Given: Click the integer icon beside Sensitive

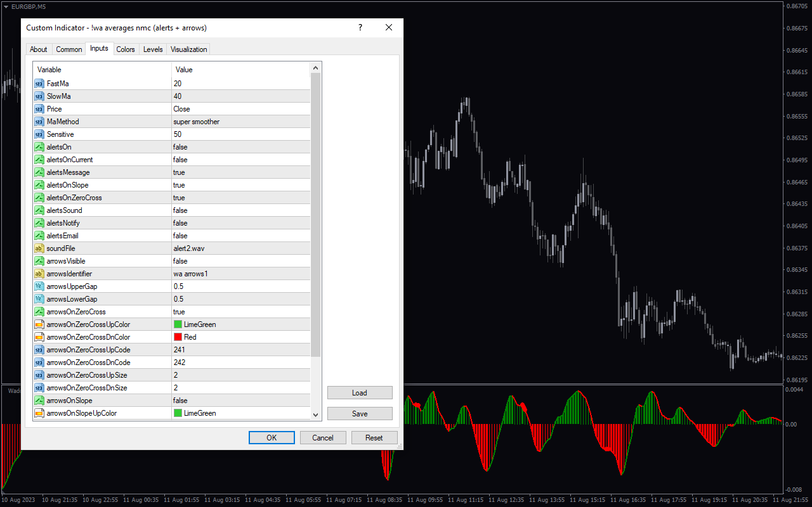Looking at the screenshot, I should pyautogui.click(x=39, y=134).
